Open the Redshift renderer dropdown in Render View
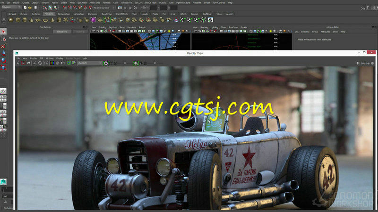 (90, 63)
